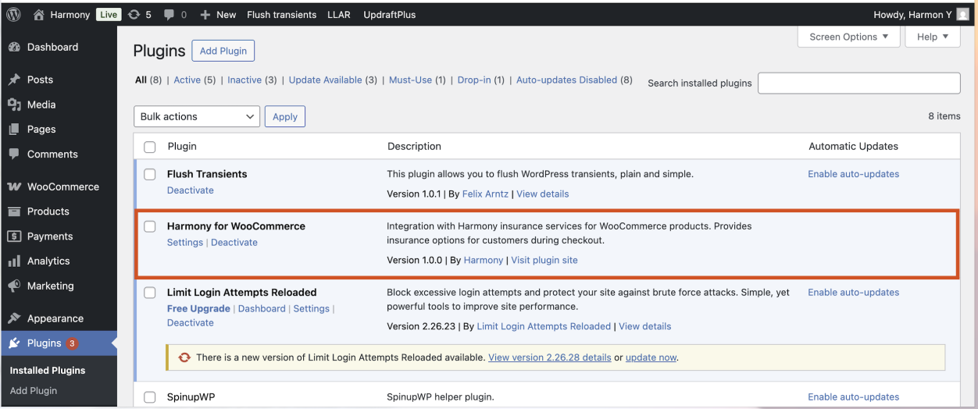Click the Marketing megaphone icon
Screen dimensions: 978x409
coord(14,286)
